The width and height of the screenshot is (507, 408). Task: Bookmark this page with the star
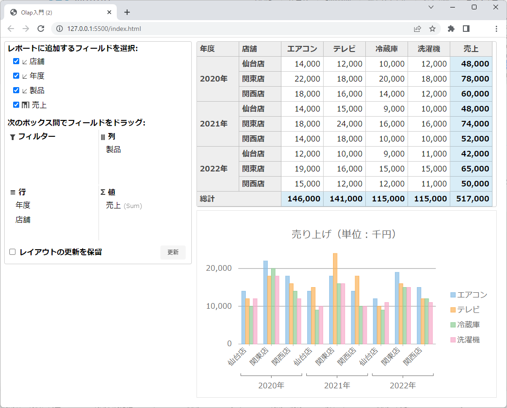click(432, 29)
